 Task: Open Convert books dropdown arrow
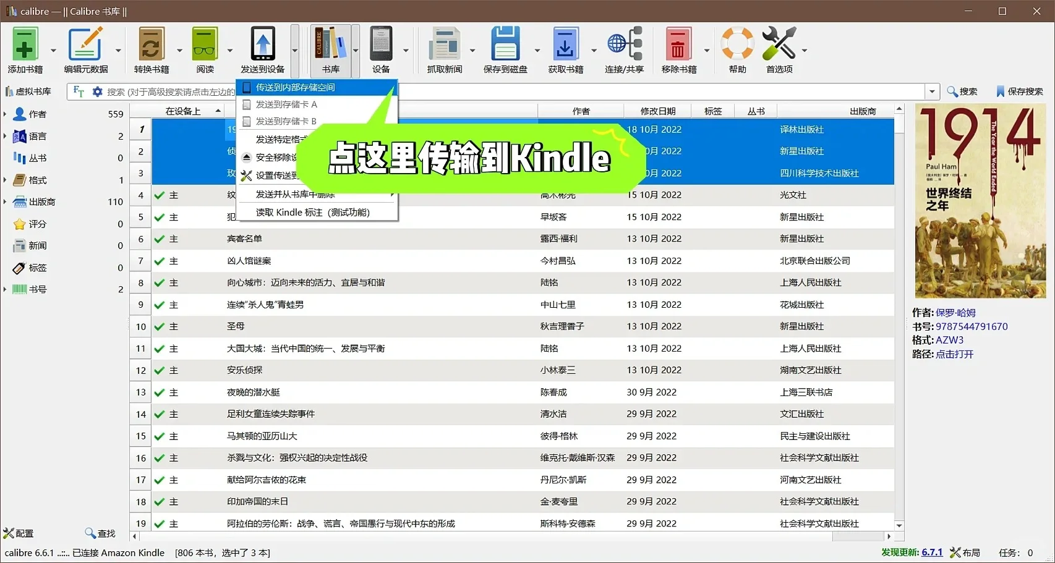[x=179, y=51]
